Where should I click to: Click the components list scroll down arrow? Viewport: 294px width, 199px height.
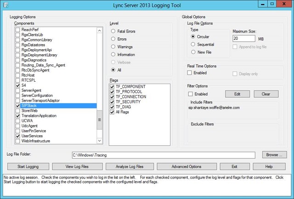pyautogui.click(x=100, y=141)
